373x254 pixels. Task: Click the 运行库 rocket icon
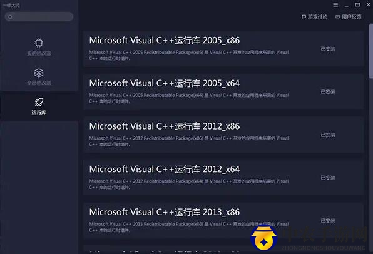point(39,103)
